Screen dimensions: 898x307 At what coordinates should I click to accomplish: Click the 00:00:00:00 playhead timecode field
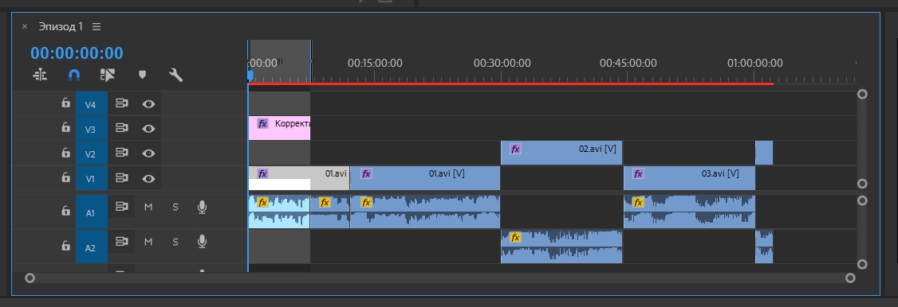[x=77, y=53]
